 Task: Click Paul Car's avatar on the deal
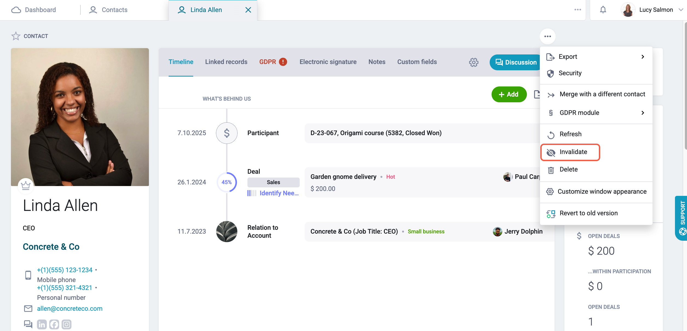point(507,177)
